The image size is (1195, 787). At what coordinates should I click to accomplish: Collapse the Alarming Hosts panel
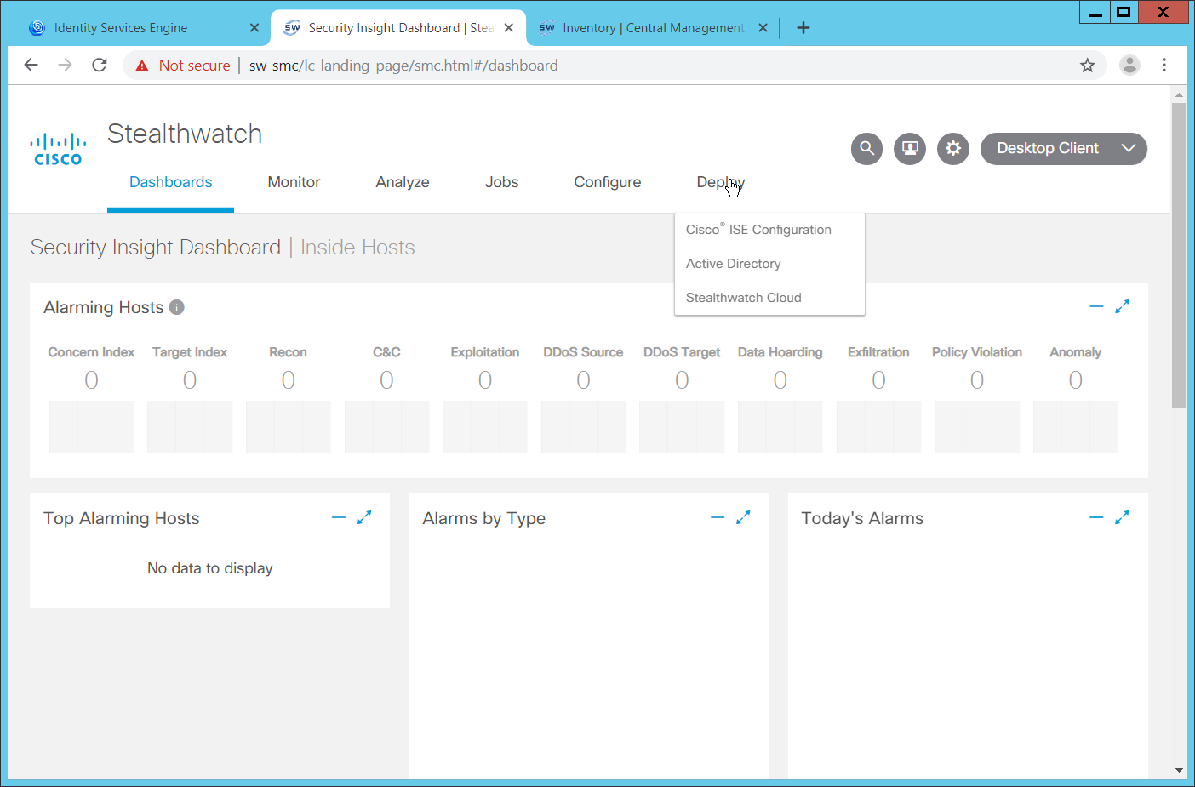1096,306
